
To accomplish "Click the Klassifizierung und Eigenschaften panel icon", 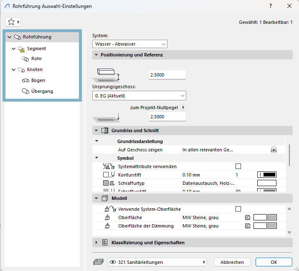I will [105, 243].
